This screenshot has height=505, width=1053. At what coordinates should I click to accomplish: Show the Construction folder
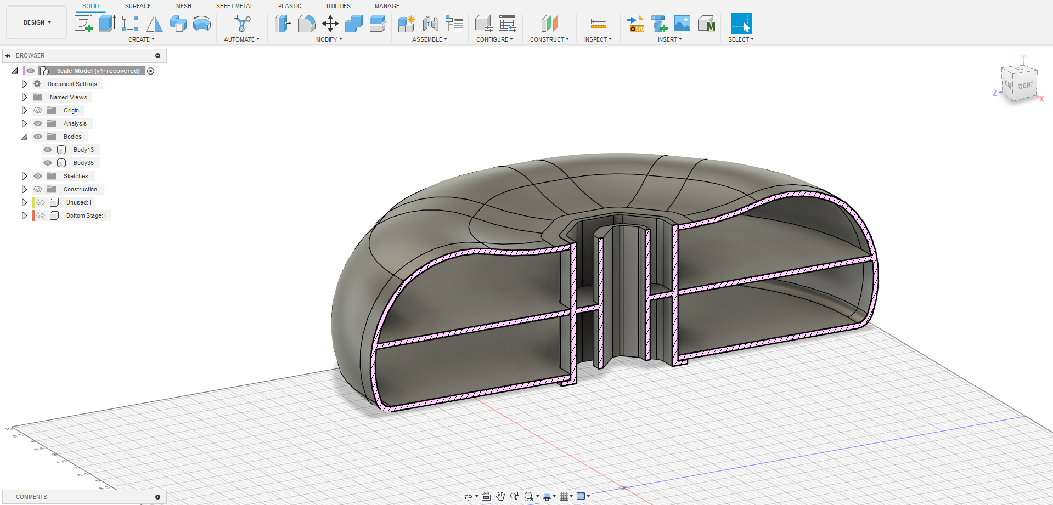[38, 189]
